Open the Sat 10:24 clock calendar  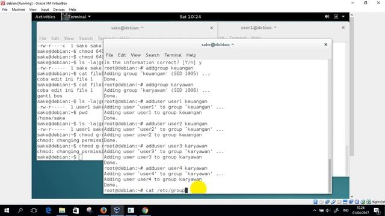click(x=190, y=17)
